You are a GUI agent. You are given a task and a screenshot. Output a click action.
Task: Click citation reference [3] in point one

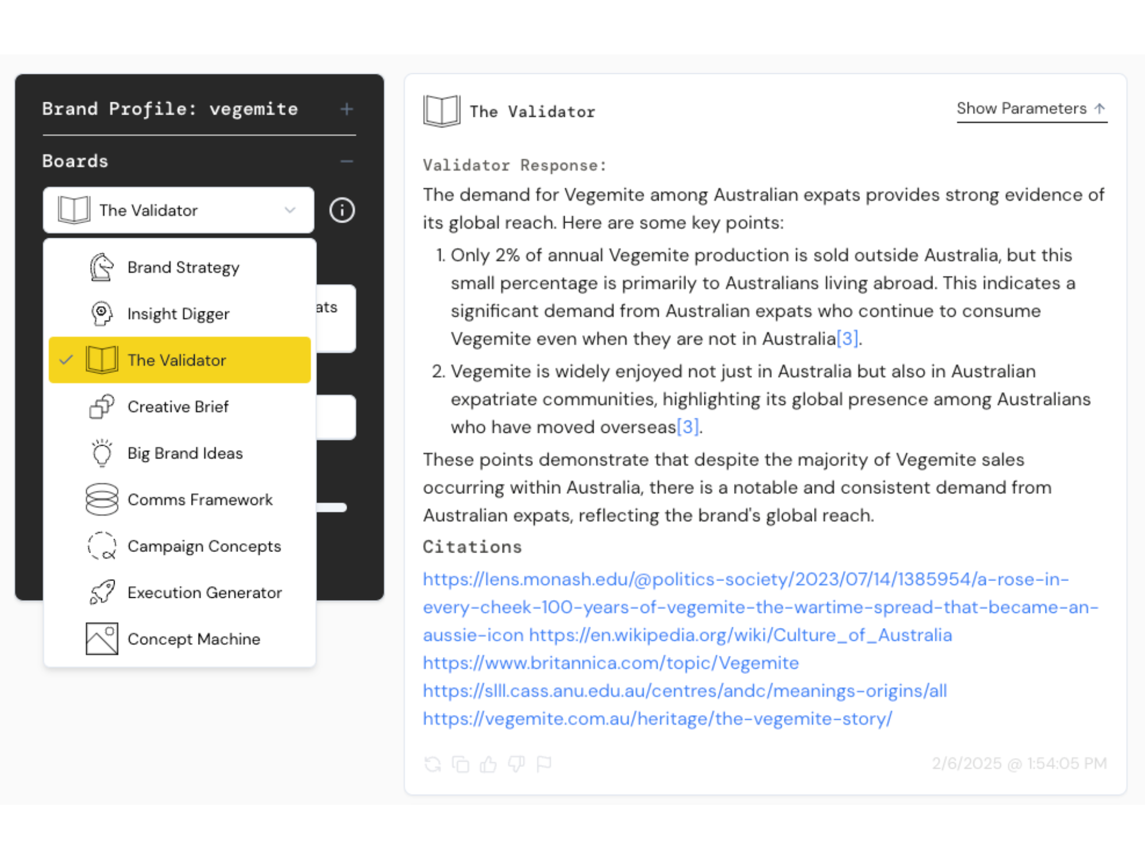847,339
